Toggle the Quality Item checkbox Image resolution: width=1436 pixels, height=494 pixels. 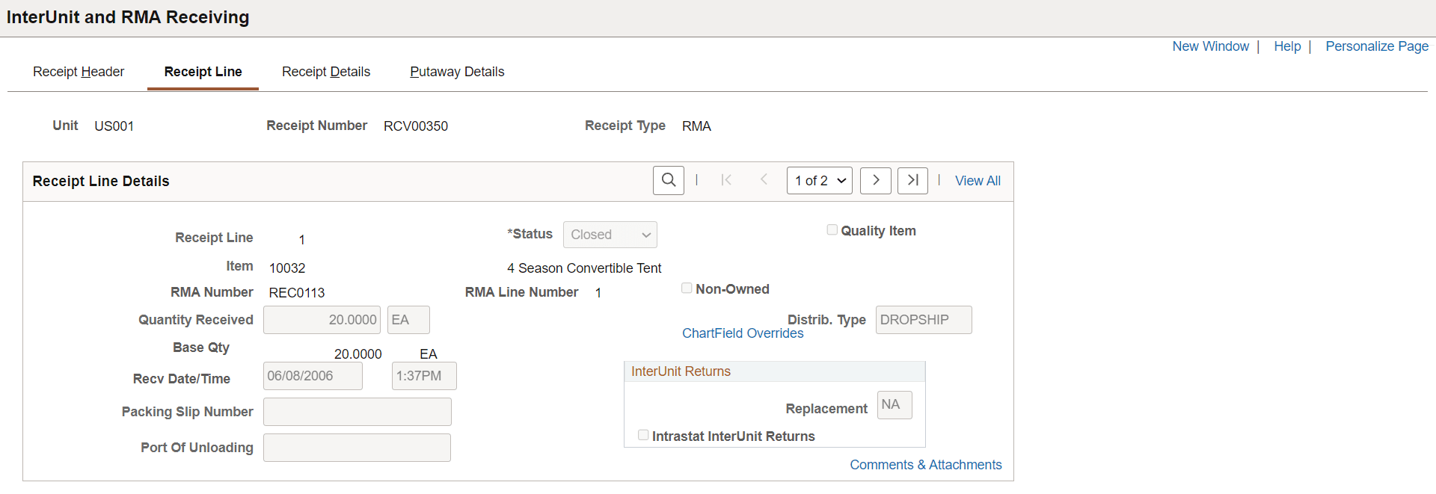pyautogui.click(x=832, y=230)
